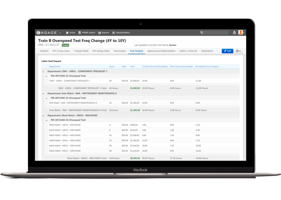This screenshot has width=281, height=200.
Task: Click the Annualized Hours Impact column header
Action: tap(207, 66)
